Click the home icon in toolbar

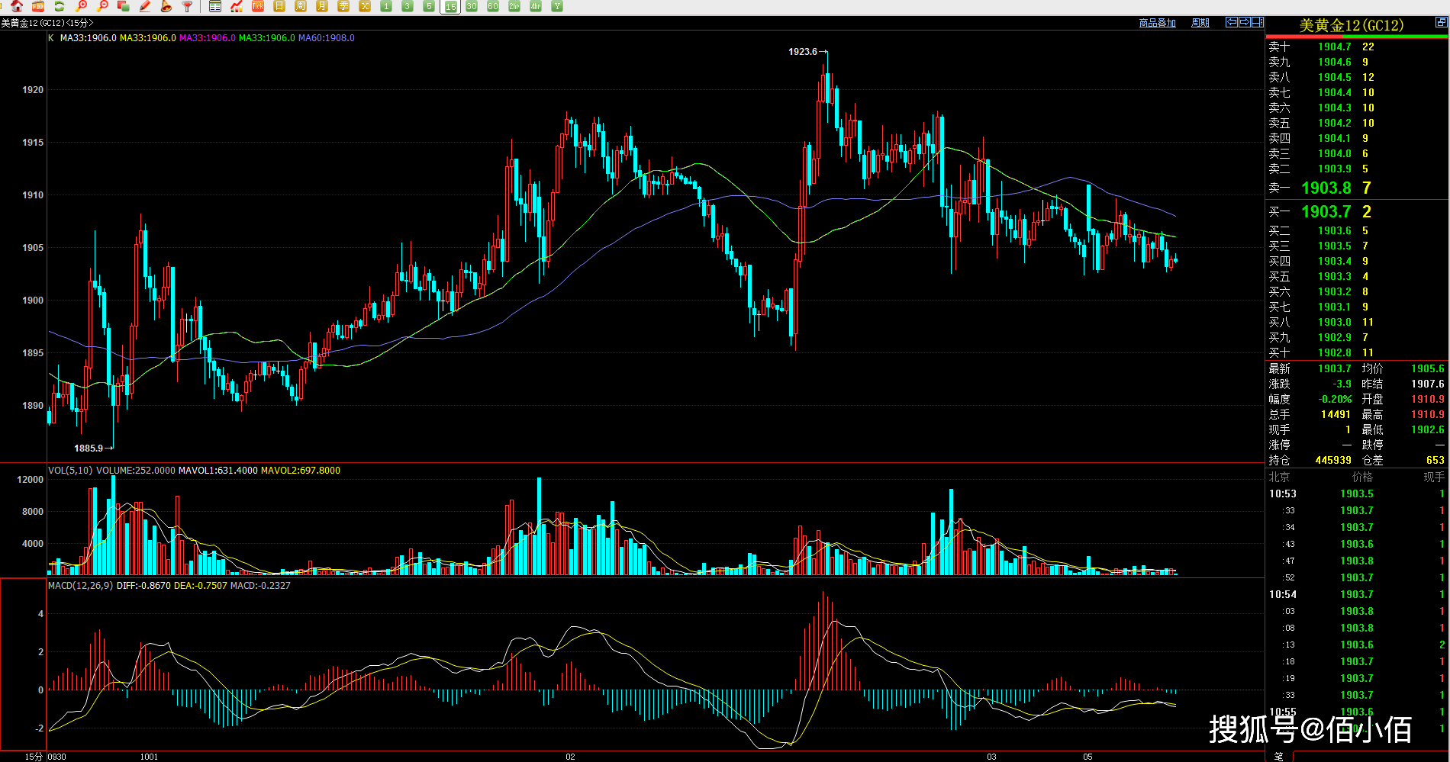tap(17, 6)
